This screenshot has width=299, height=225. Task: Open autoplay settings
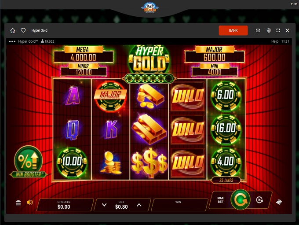click(259, 200)
